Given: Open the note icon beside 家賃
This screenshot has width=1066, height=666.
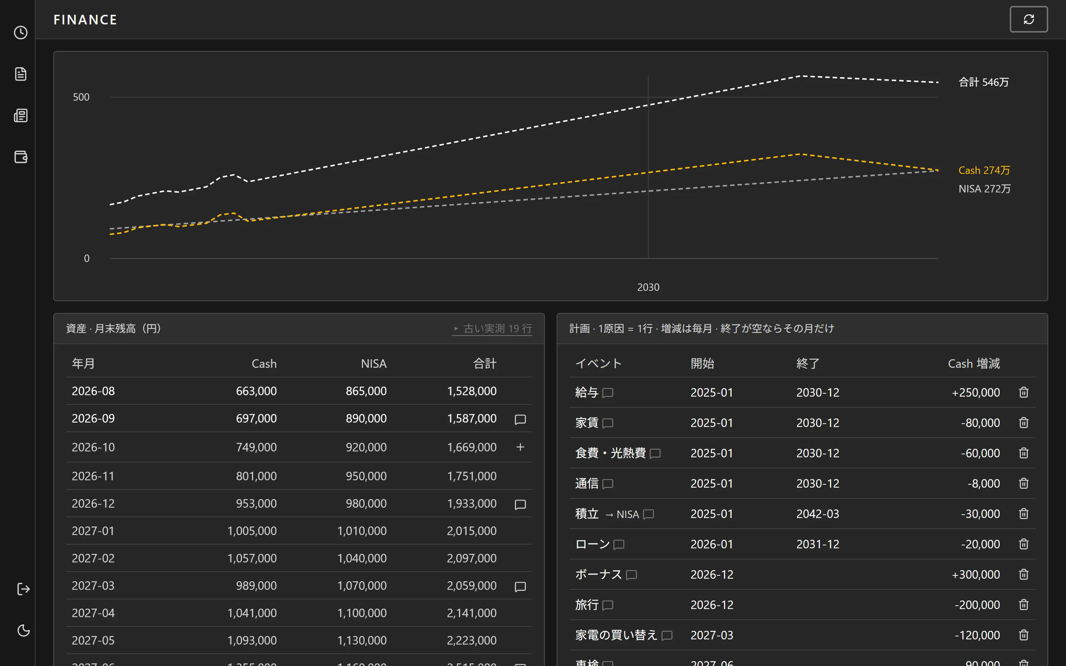Looking at the screenshot, I should [x=608, y=423].
